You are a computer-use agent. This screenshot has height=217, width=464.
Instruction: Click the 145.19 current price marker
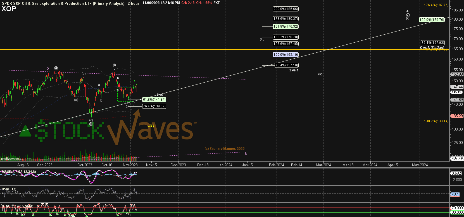point(457,92)
